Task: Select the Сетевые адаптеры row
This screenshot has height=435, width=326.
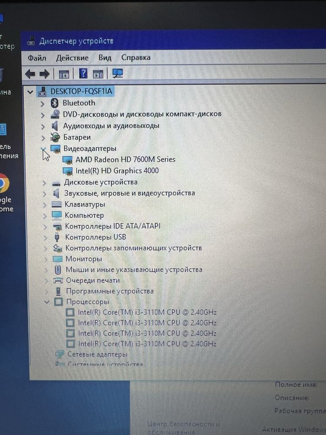Action: [x=97, y=354]
